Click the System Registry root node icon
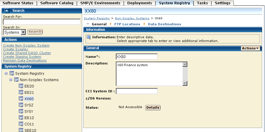Screen dimensions: 265x132 (12, 73)
